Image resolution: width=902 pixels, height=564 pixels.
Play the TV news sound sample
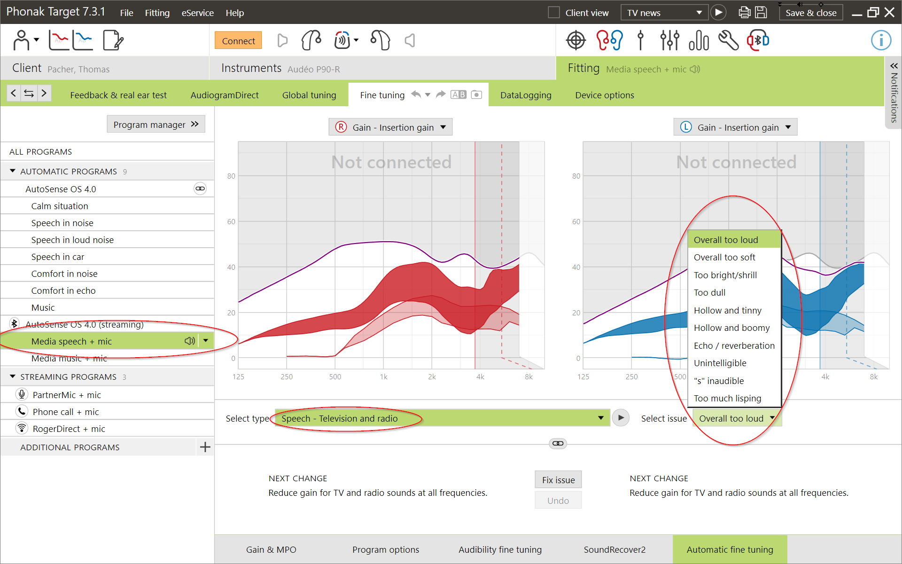(718, 13)
